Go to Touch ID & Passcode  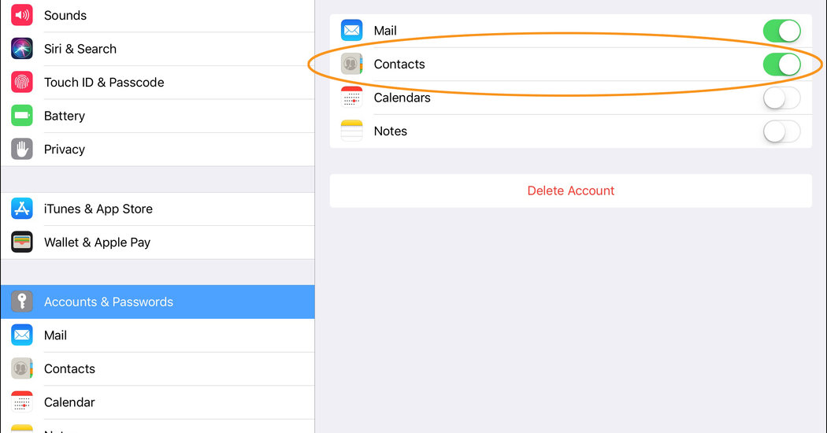(158, 83)
